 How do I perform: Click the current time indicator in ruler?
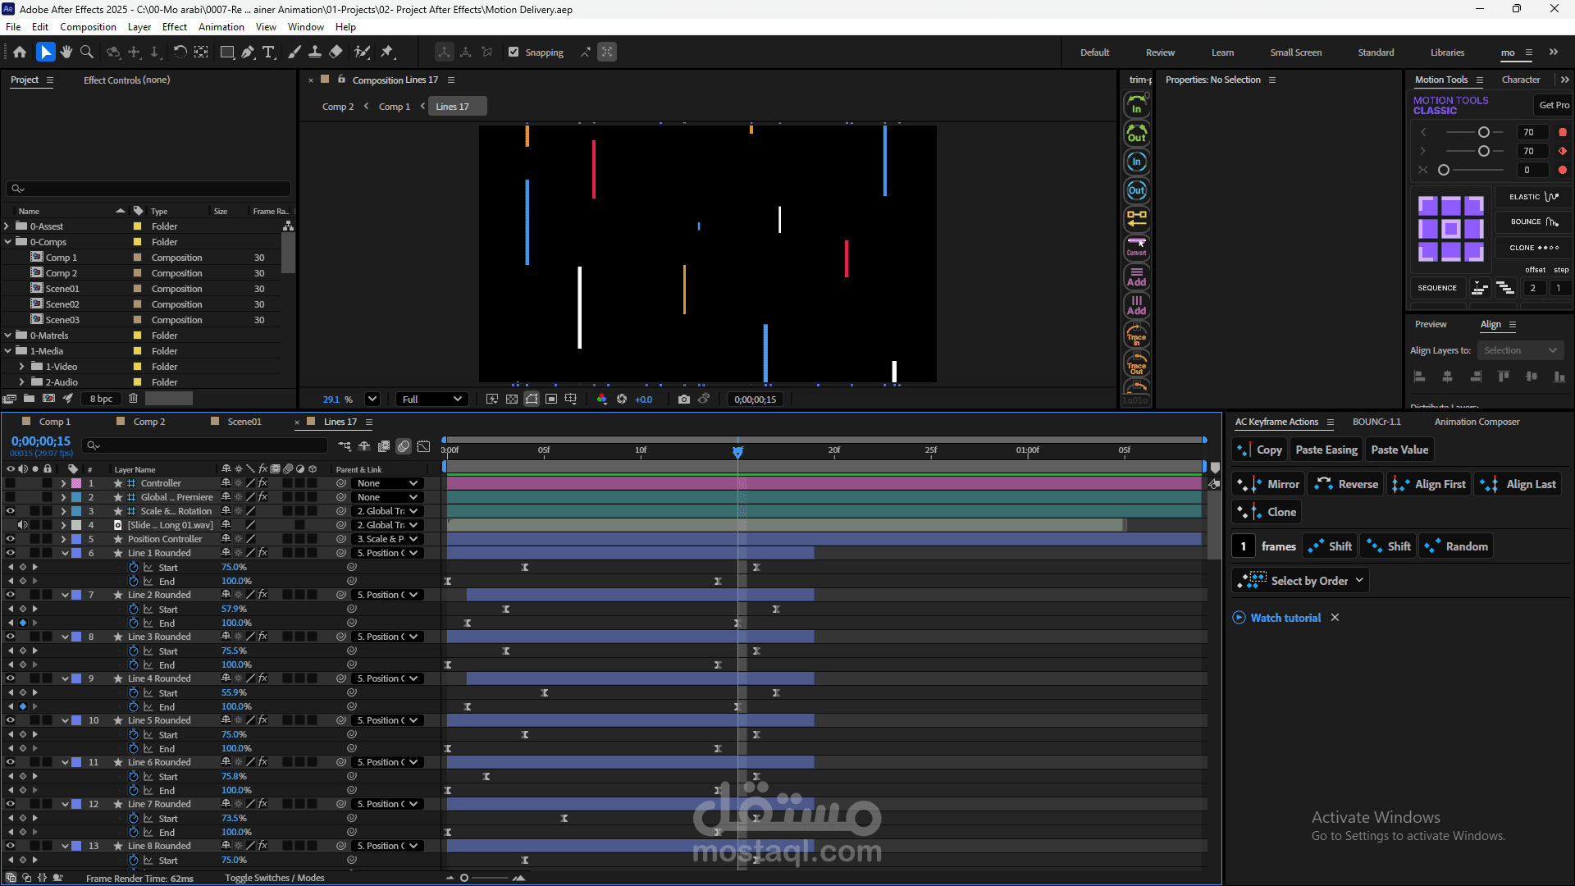coord(737,451)
